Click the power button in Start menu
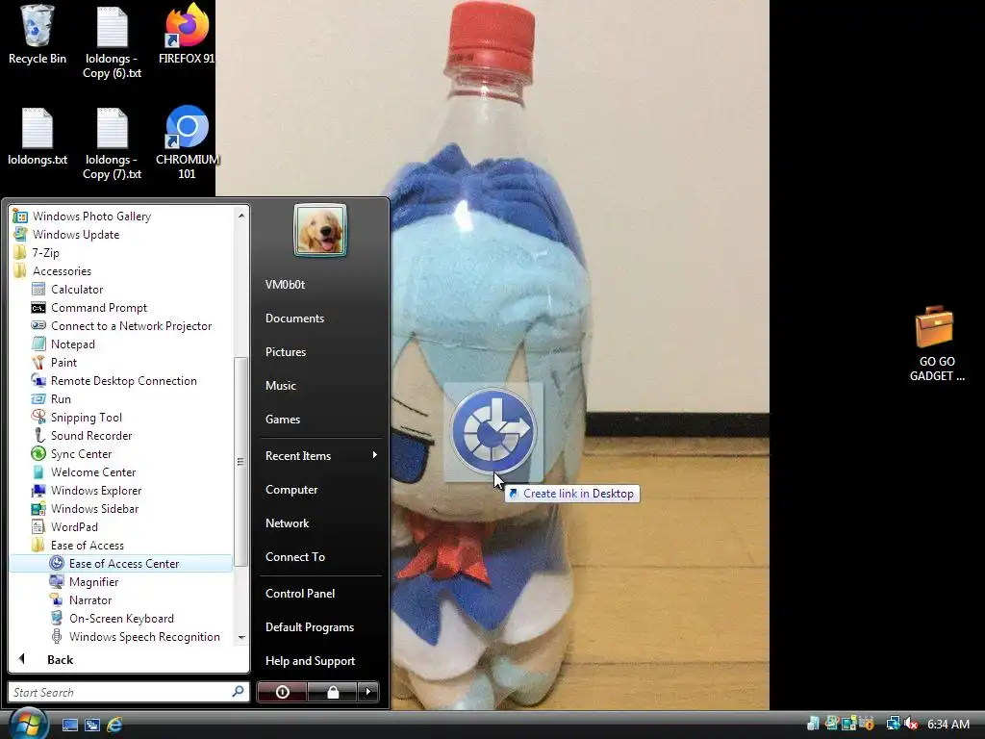This screenshot has width=985, height=739. [x=282, y=692]
